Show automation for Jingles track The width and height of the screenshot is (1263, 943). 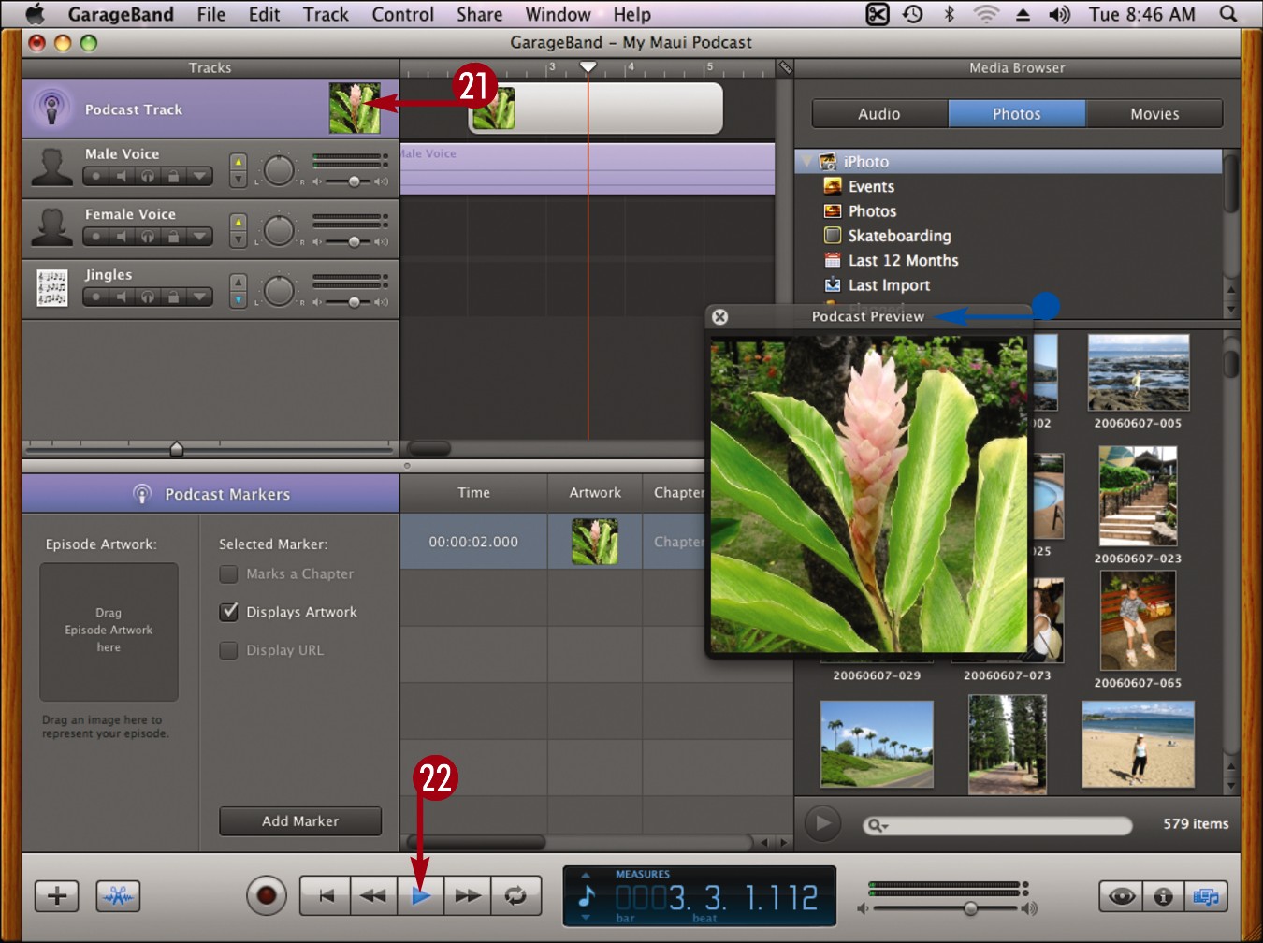pyautogui.click(x=199, y=297)
